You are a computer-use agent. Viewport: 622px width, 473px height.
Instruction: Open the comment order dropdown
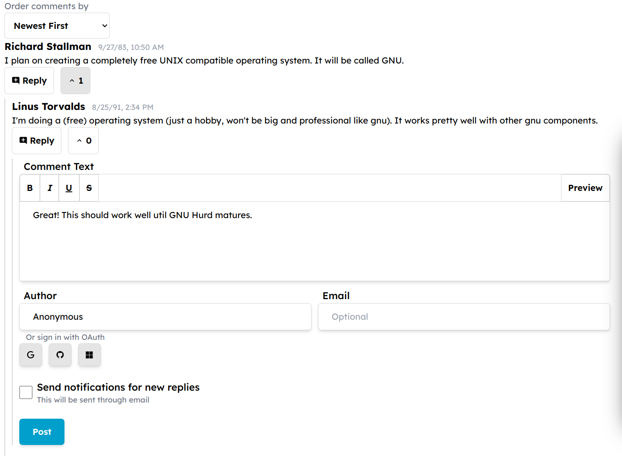click(57, 26)
